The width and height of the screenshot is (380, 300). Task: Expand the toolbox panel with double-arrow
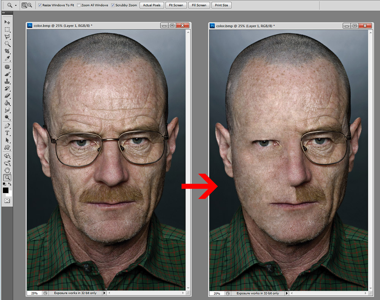(x=4, y=13)
